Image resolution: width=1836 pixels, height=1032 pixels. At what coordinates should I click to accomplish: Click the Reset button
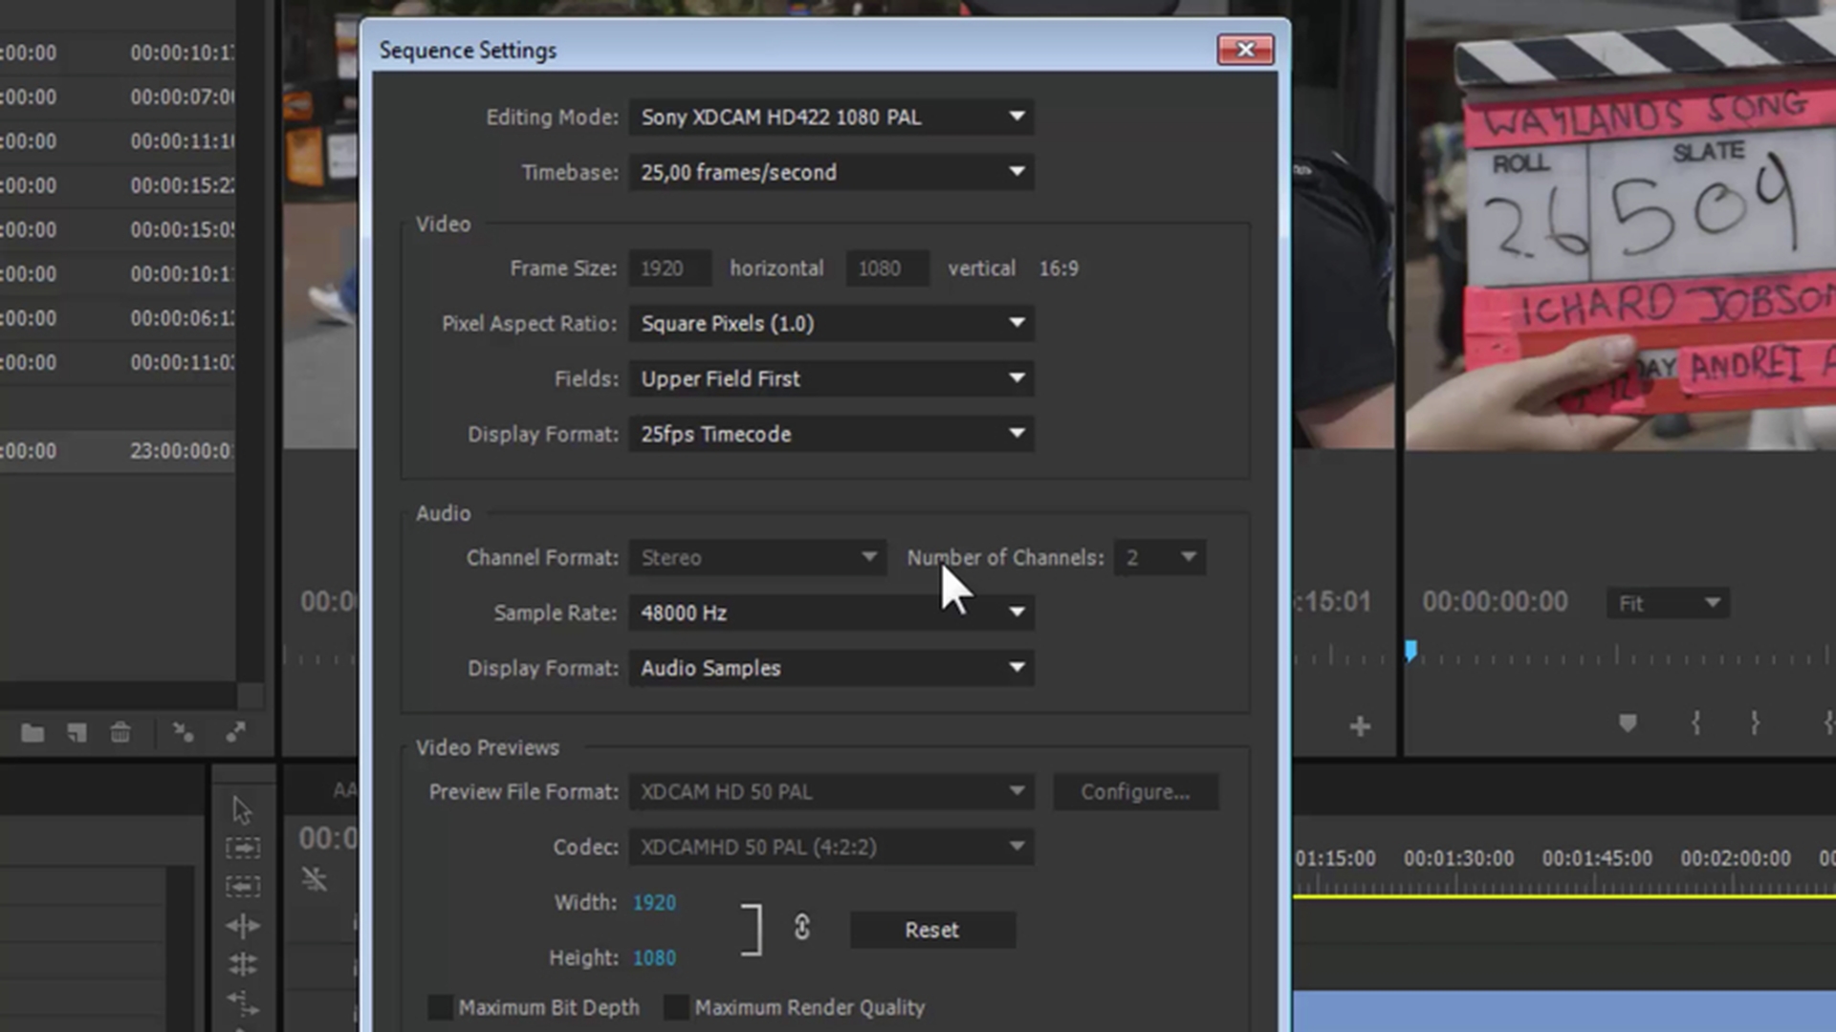pyautogui.click(x=931, y=930)
